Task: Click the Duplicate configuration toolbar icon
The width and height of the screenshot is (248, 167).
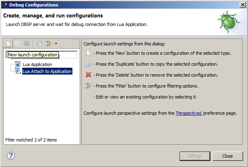Action: pyautogui.click(x=17, y=43)
